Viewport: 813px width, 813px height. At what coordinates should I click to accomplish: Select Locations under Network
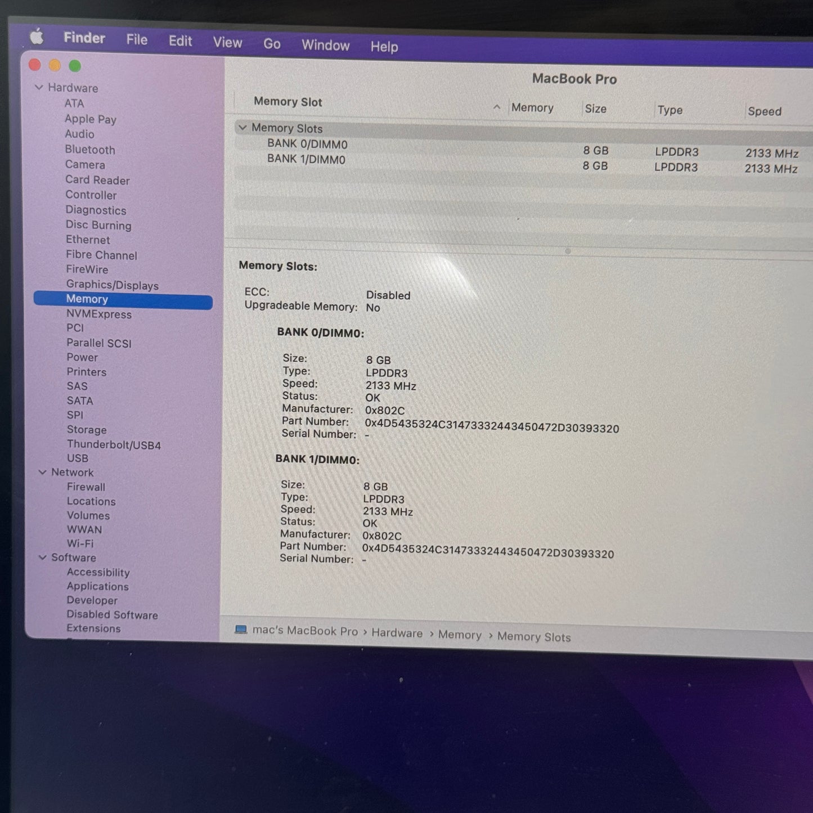pos(91,501)
